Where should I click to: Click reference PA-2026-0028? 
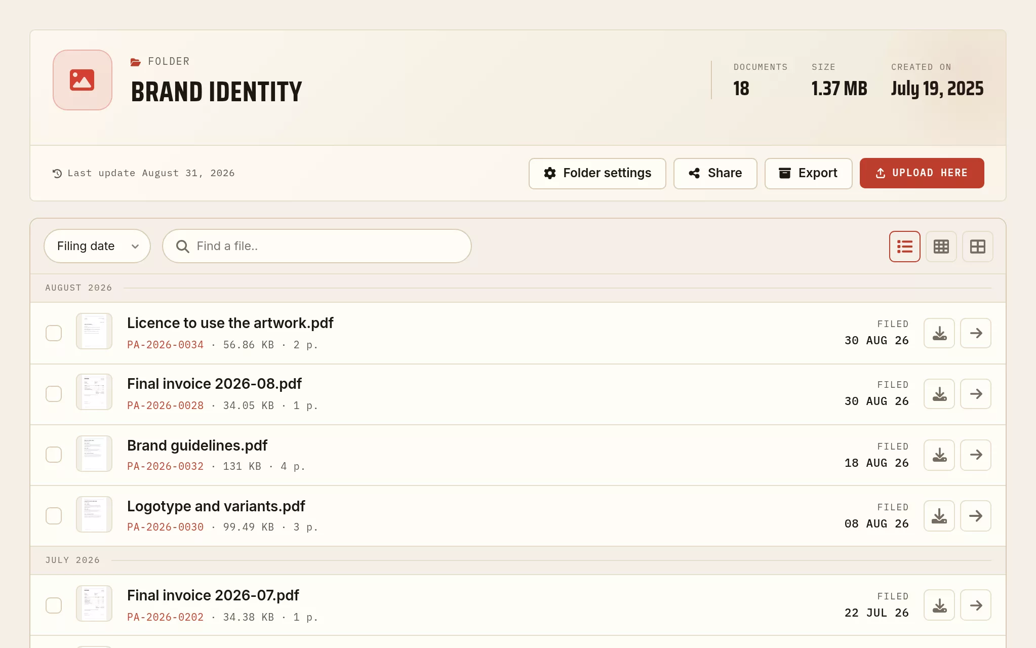coord(165,406)
